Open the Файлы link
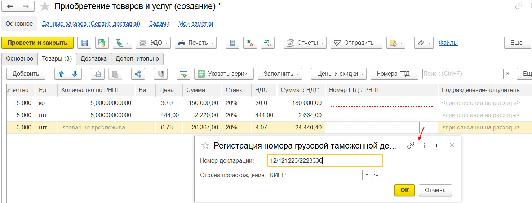The width and height of the screenshot is (532, 203). (448, 43)
